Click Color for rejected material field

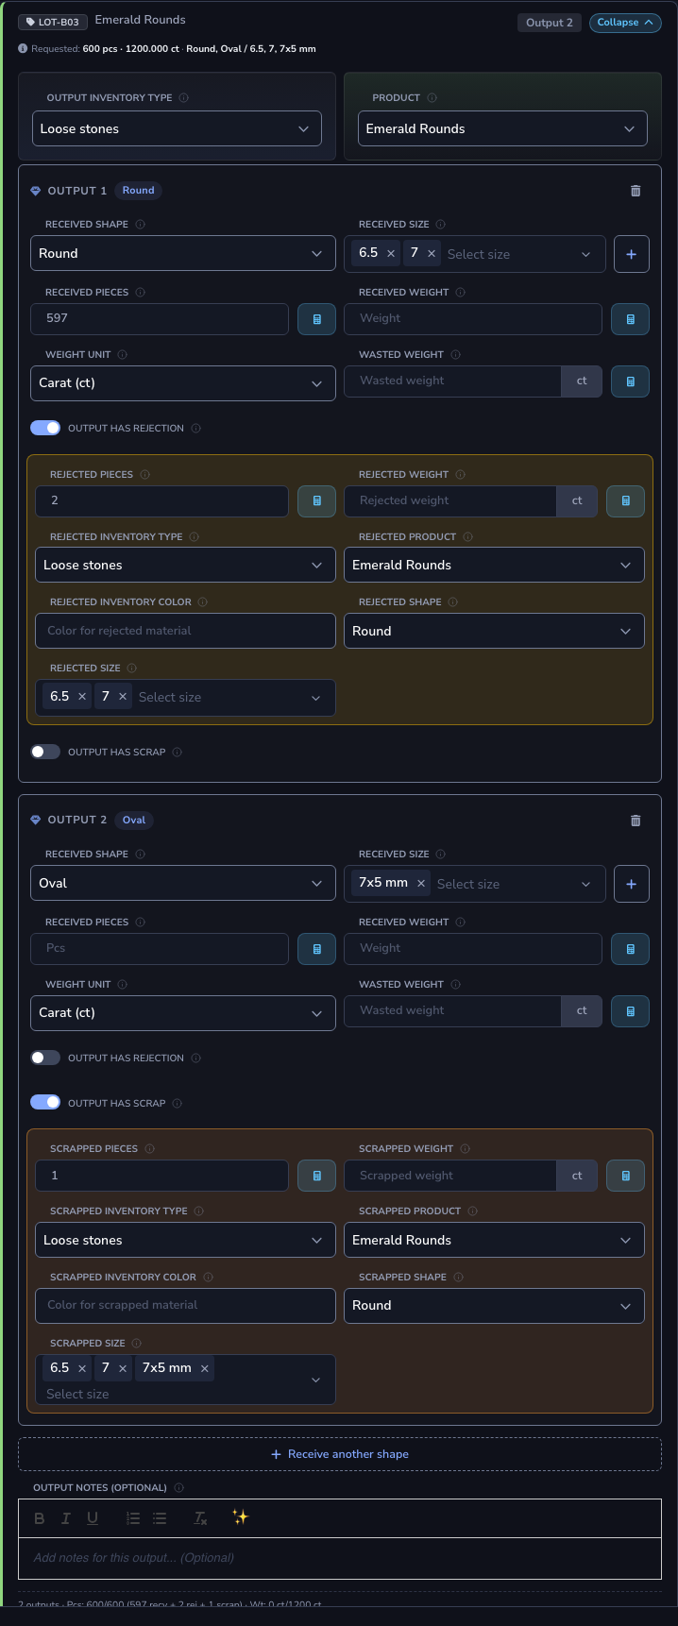click(185, 632)
